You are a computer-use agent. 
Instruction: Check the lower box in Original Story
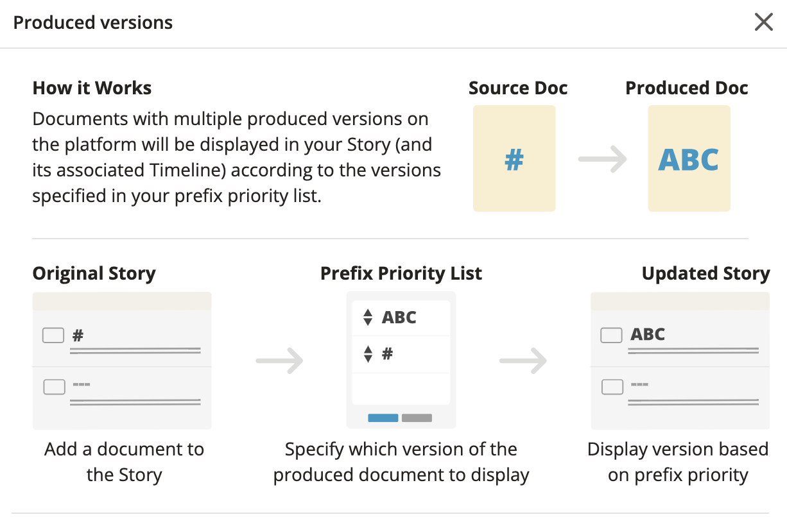(x=53, y=386)
